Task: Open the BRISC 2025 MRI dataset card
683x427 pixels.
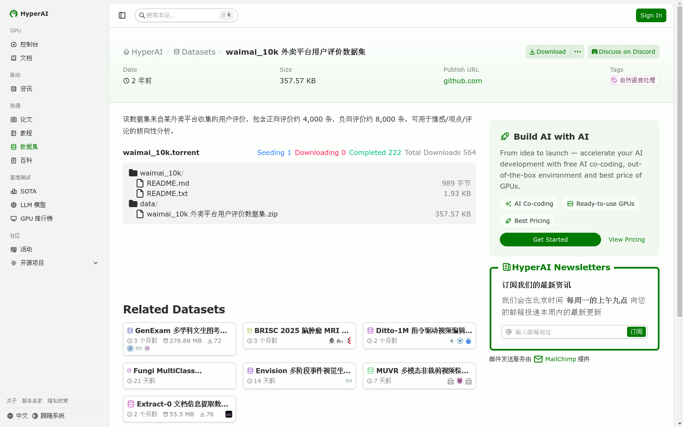Action: 299,336
